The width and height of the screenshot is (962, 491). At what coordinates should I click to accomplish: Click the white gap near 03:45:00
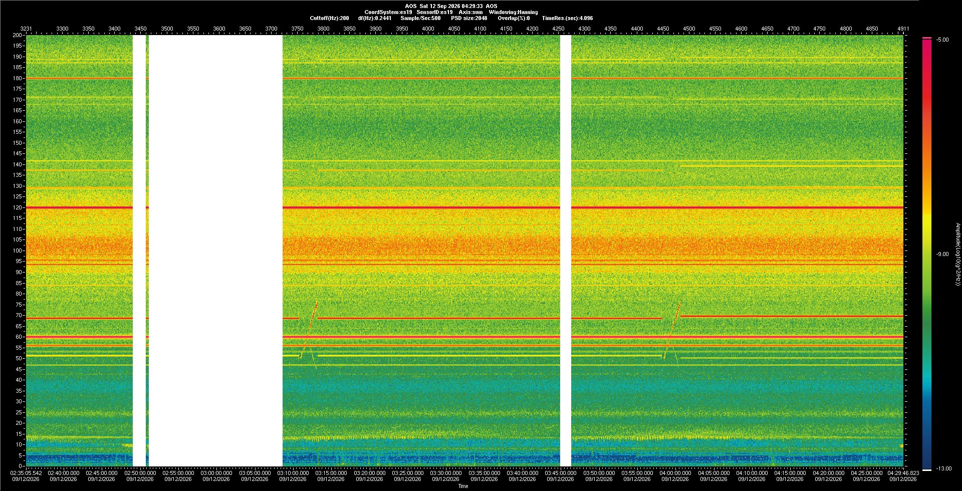(566, 251)
